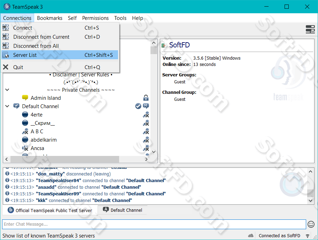Click the server layout icon in toolbar
Screen dimensions: 318x240
pos(310,29)
